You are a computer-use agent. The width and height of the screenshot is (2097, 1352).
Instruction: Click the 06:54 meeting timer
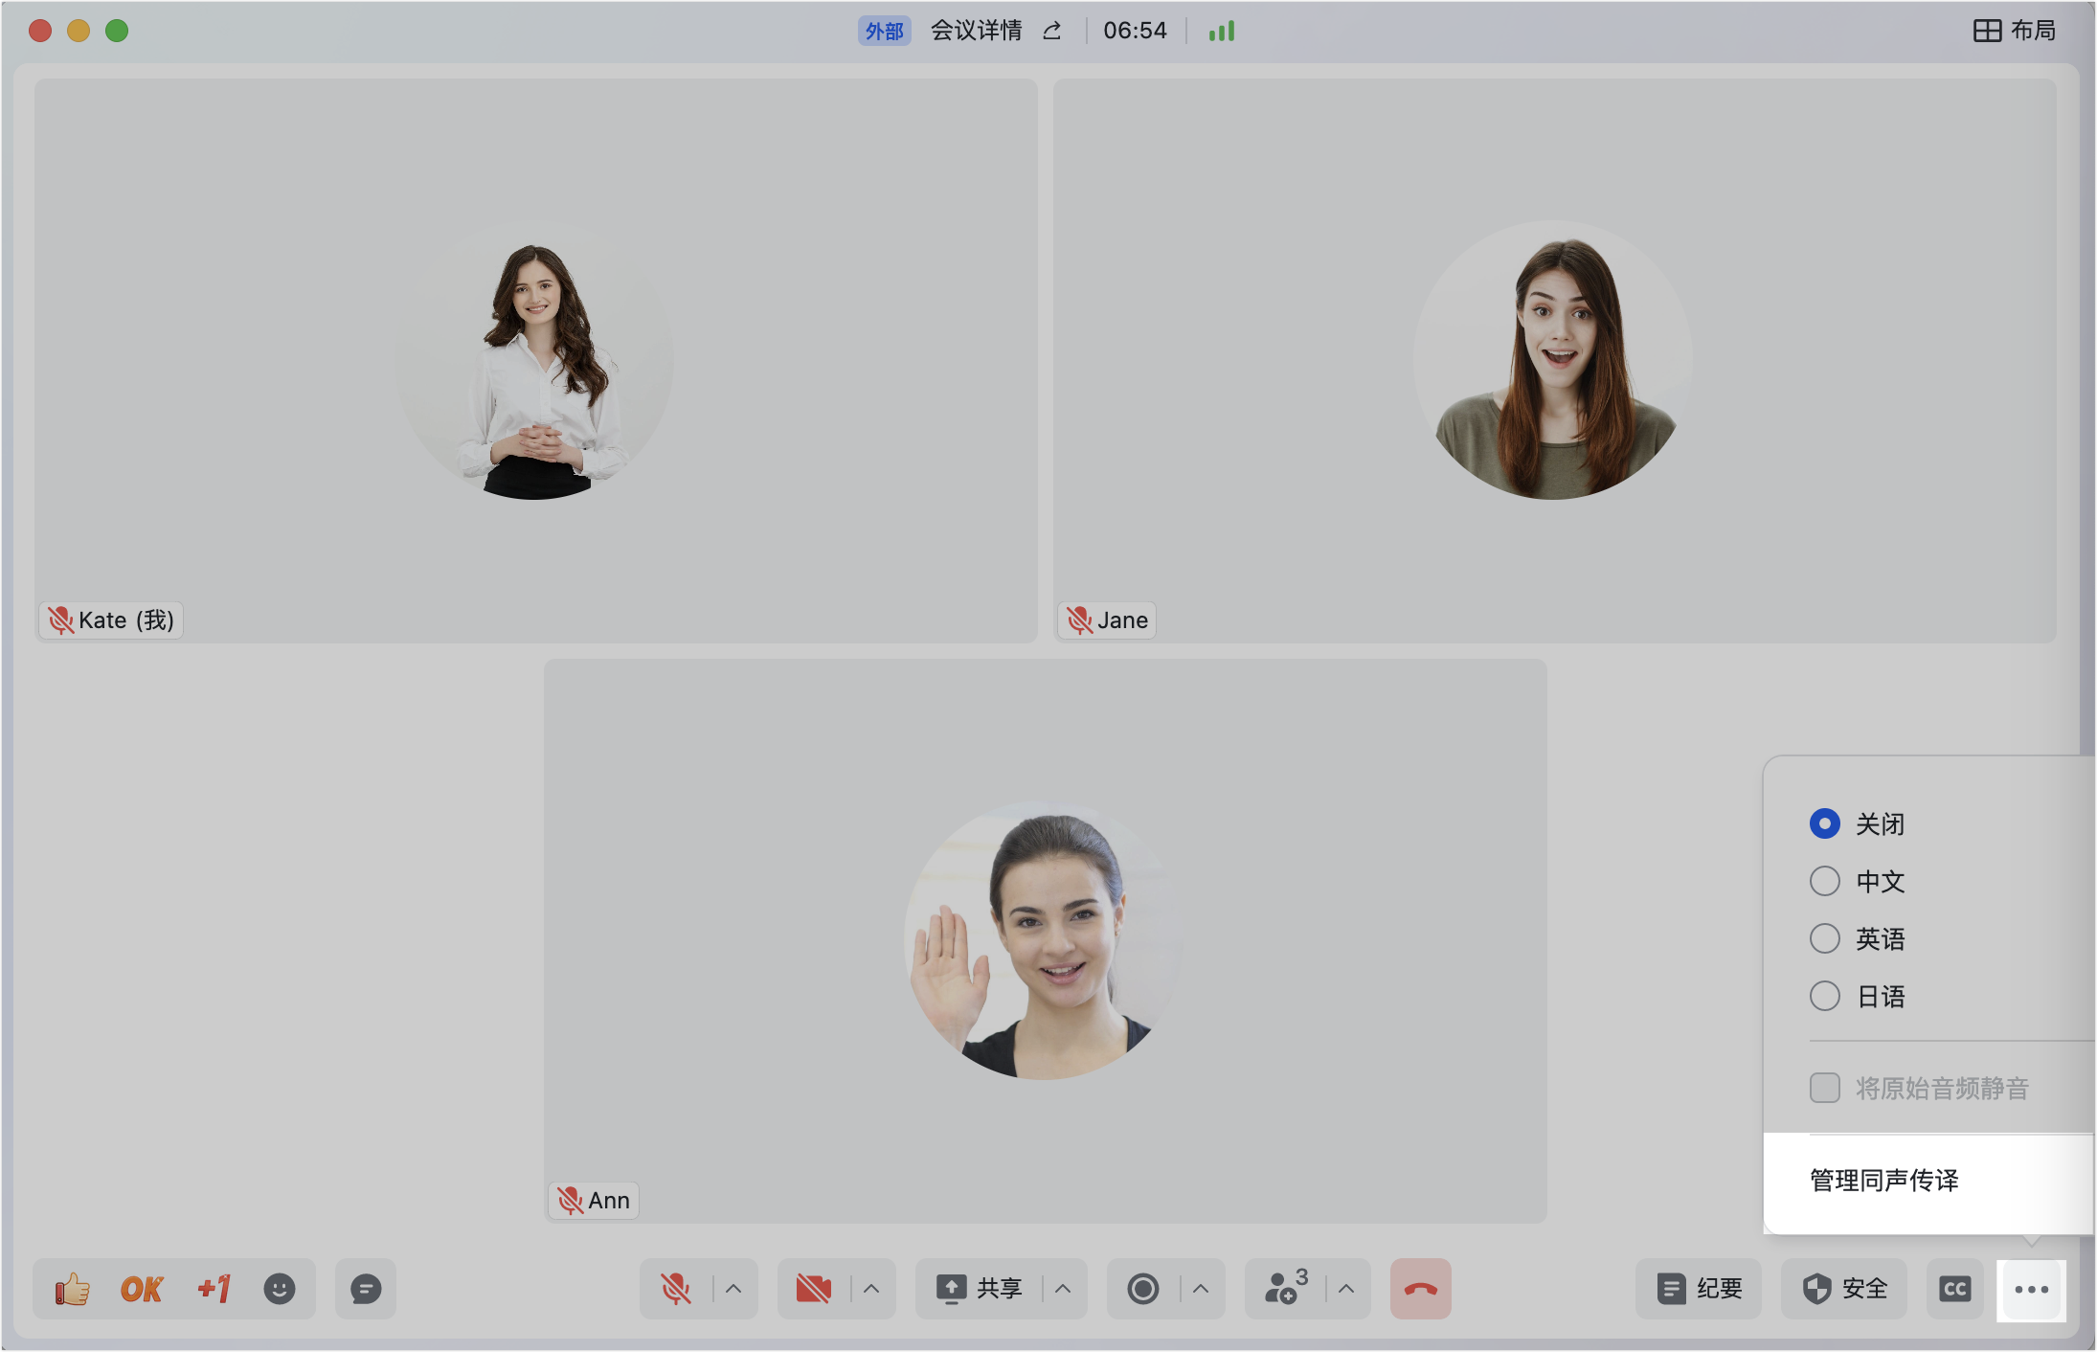[x=1135, y=31]
